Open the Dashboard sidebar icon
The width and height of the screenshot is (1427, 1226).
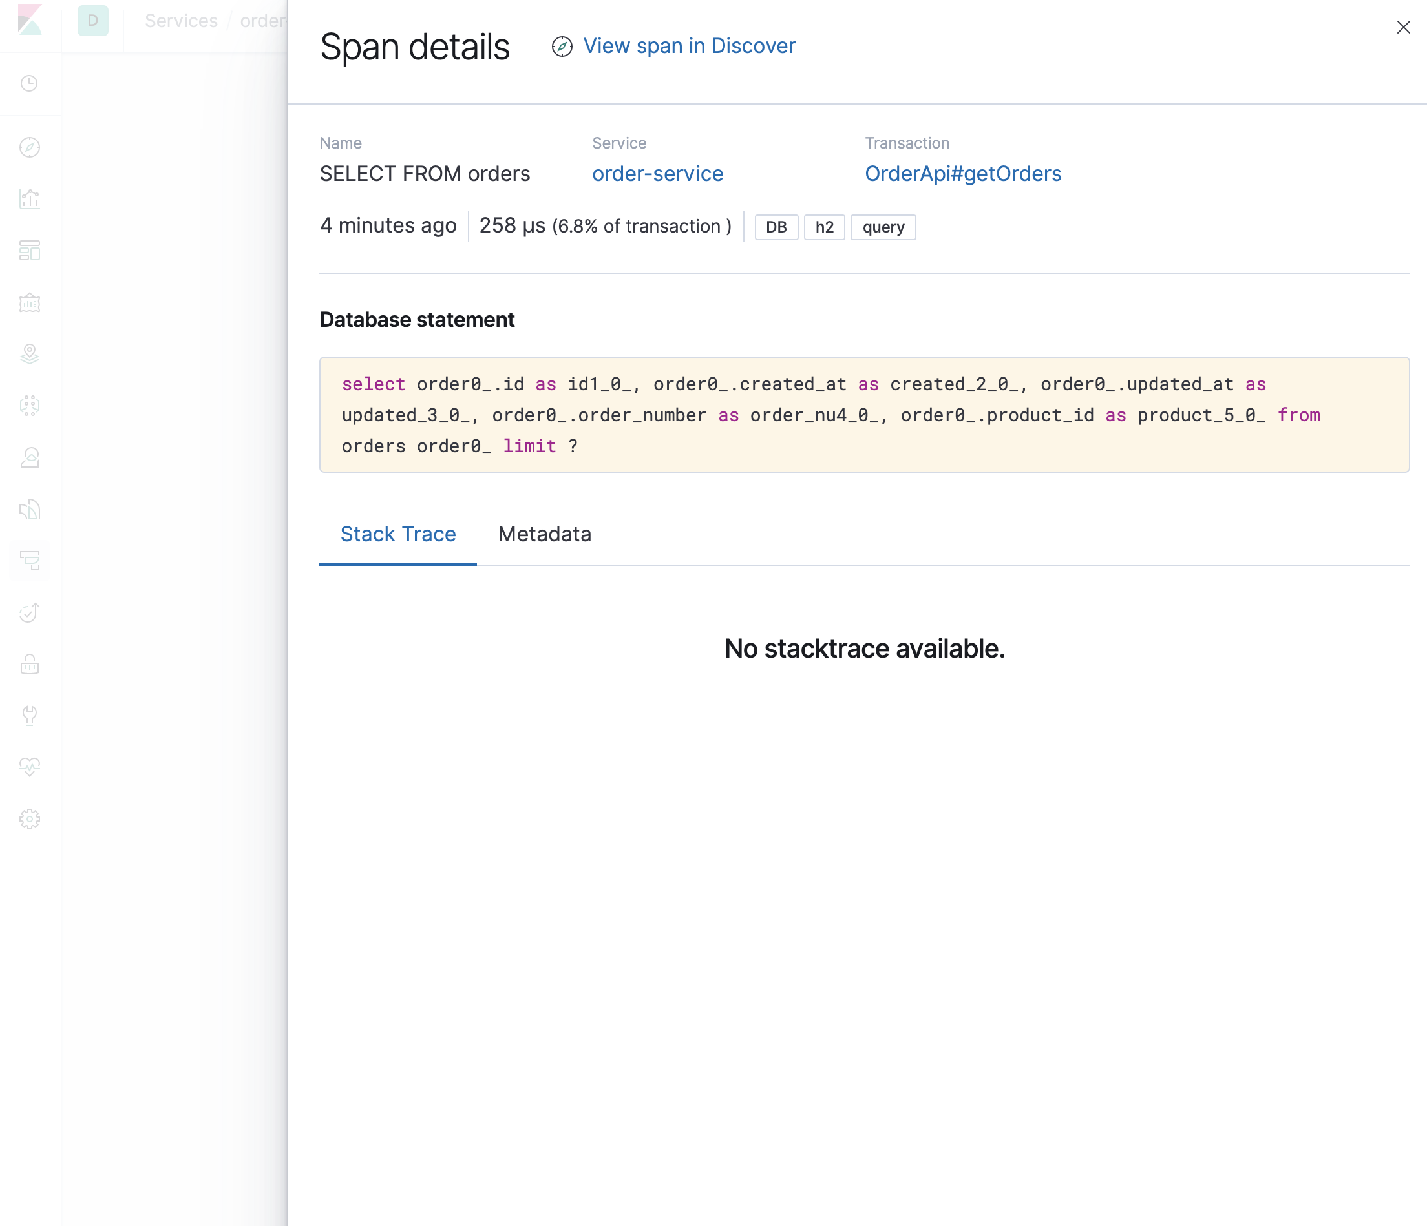(30, 251)
